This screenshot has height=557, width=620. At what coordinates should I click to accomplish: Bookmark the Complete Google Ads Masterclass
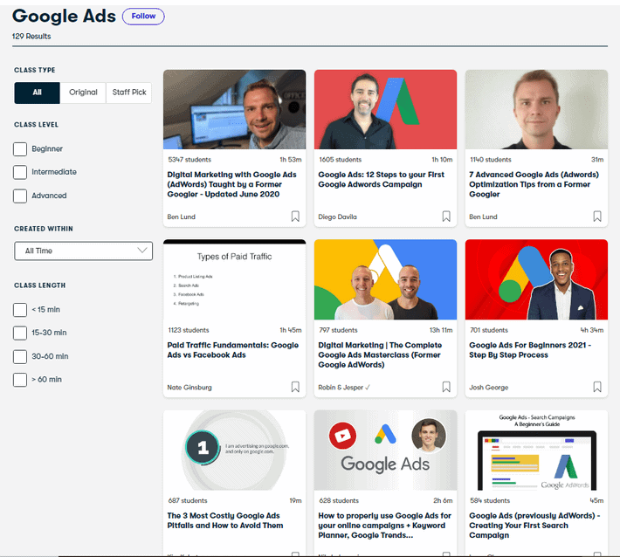pyautogui.click(x=446, y=387)
